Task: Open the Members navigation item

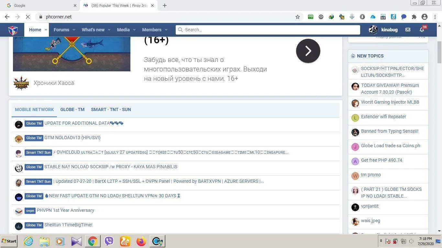Action: [152, 30]
